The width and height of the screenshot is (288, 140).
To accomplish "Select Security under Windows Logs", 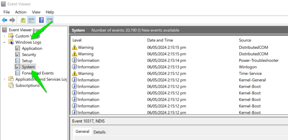I will pos(29,55).
